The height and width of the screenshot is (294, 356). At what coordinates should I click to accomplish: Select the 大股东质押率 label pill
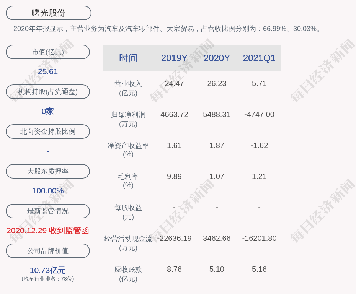(48, 171)
